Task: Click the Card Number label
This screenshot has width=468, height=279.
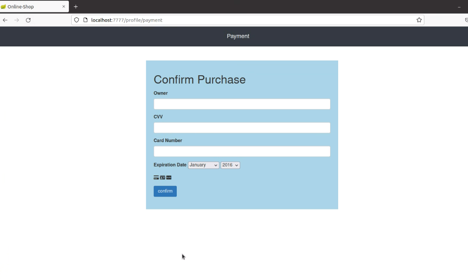Action: coord(168,141)
